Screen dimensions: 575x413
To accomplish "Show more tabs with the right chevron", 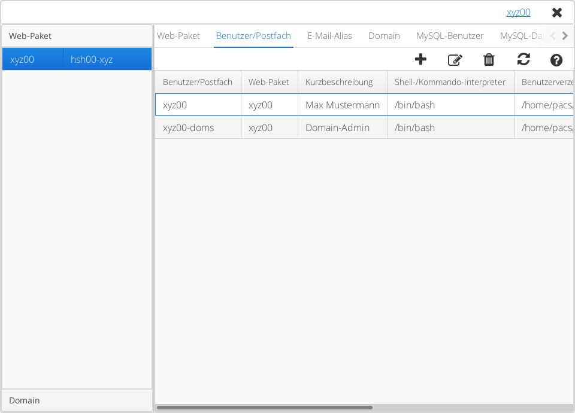I will pos(565,35).
